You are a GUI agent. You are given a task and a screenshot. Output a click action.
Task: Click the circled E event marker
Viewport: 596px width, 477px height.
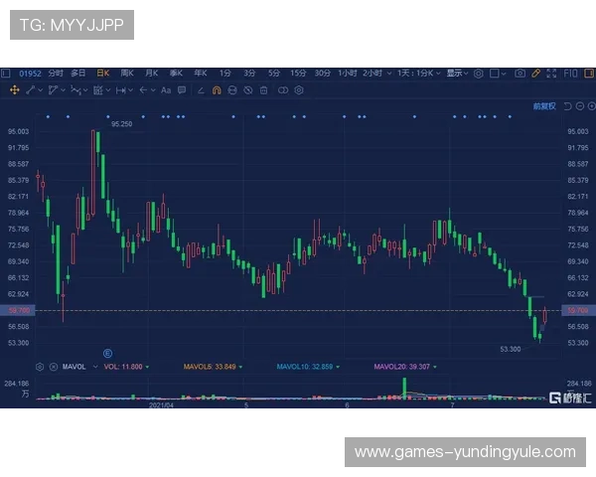coord(107,352)
